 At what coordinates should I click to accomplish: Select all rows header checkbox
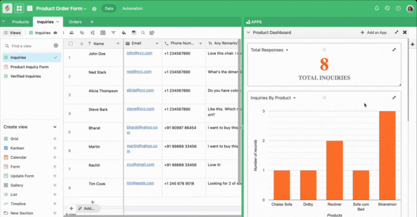coord(71,43)
